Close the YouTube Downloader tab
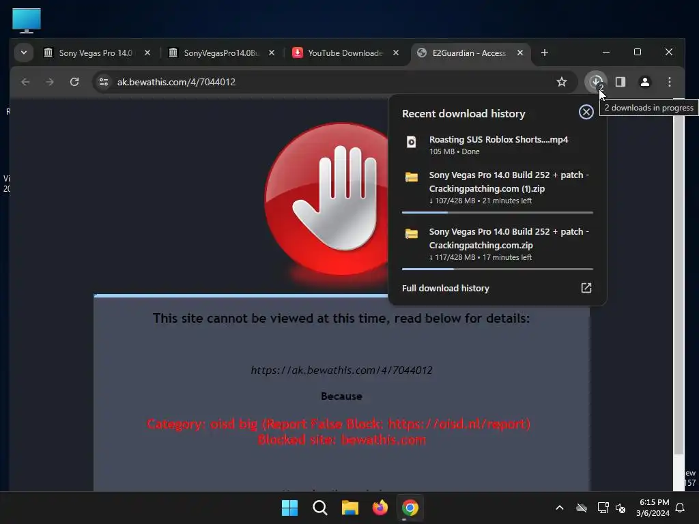Screen dimensions: 699x524 coord(396,53)
